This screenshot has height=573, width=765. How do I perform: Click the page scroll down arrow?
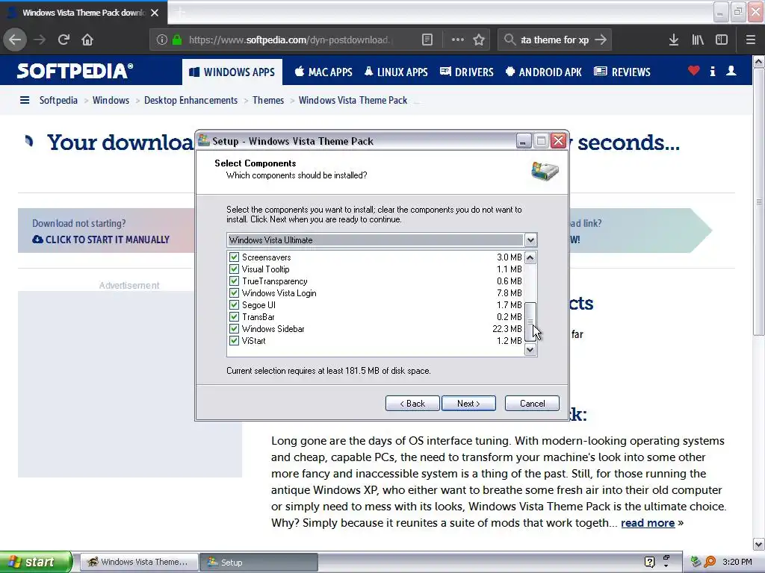pyautogui.click(x=759, y=544)
